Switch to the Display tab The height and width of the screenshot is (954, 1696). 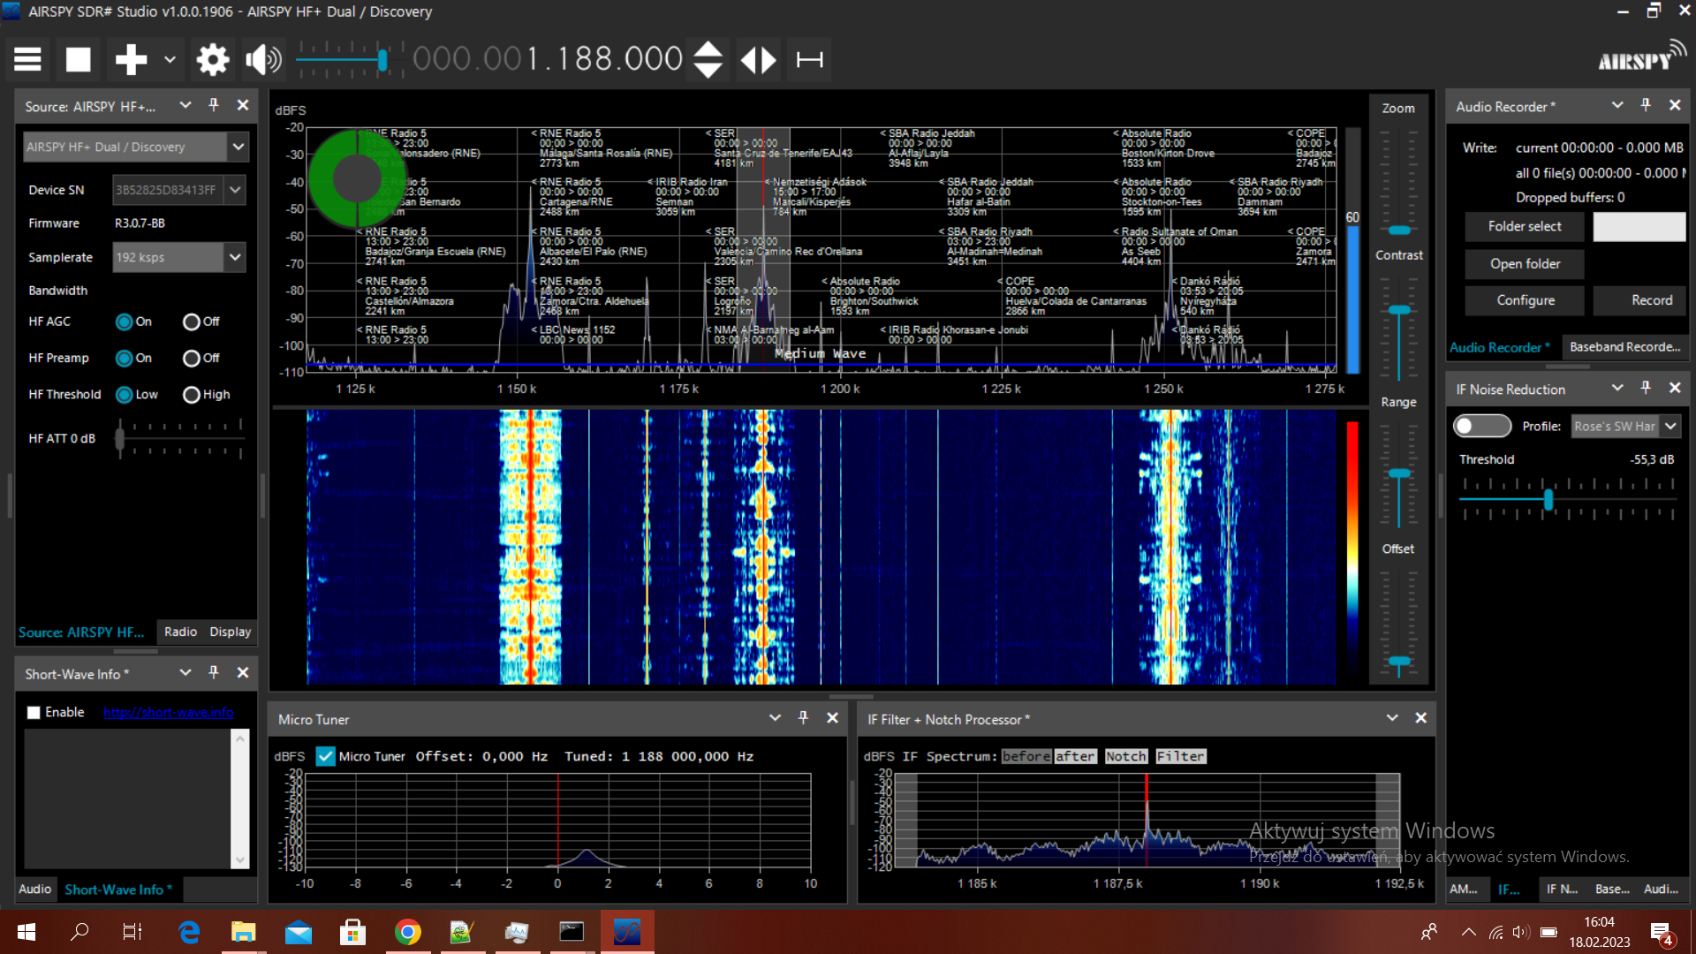(x=230, y=632)
